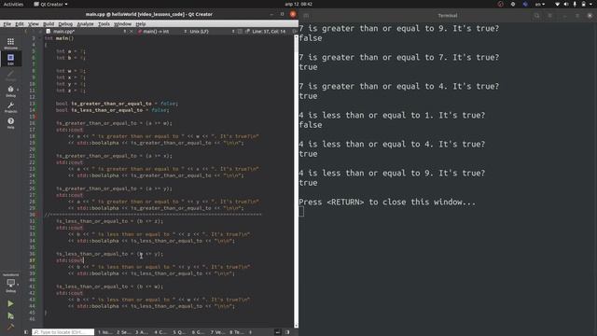Image resolution: width=597 pixels, height=336 pixels.
Task: Open the 3 Application Output pane
Action: [x=142, y=332]
